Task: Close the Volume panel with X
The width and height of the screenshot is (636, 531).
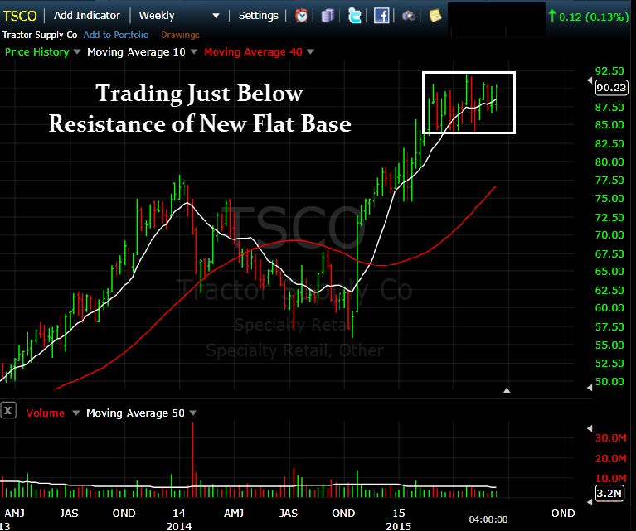Action: coord(8,411)
